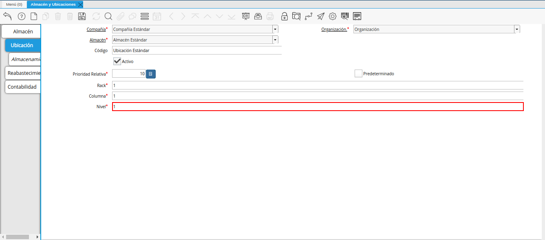Screen dimensions: 545x240
Task: Toggle the Activo checkbox
Action: point(117,61)
